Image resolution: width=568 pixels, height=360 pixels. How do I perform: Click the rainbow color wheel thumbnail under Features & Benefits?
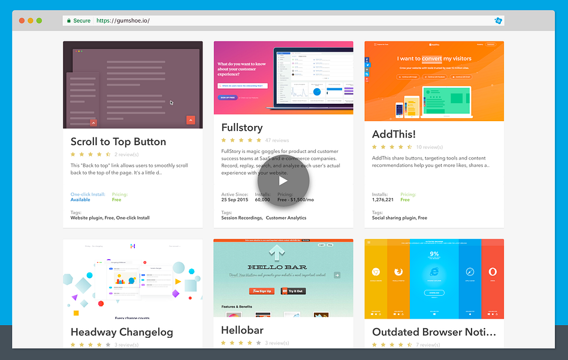234,315
